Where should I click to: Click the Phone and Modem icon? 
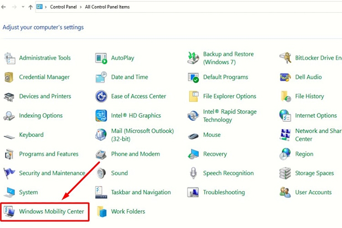[101, 154]
